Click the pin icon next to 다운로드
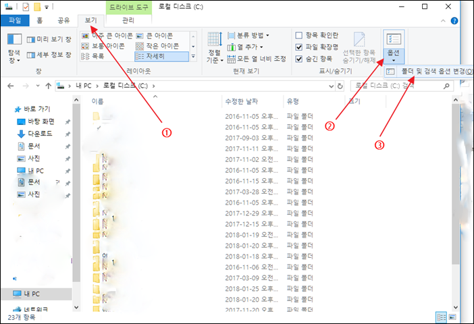 click(x=68, y=134)
